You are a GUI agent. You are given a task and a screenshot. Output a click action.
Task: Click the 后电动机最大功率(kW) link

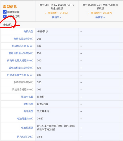point(21,68)
